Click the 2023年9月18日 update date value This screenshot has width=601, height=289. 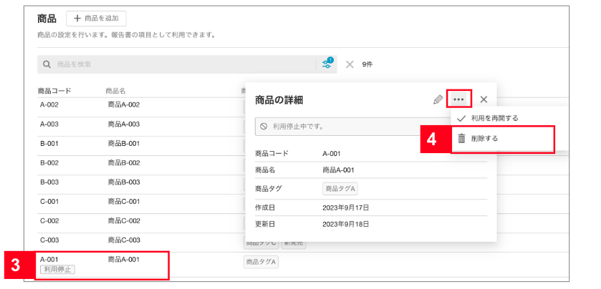coord(346,224)
